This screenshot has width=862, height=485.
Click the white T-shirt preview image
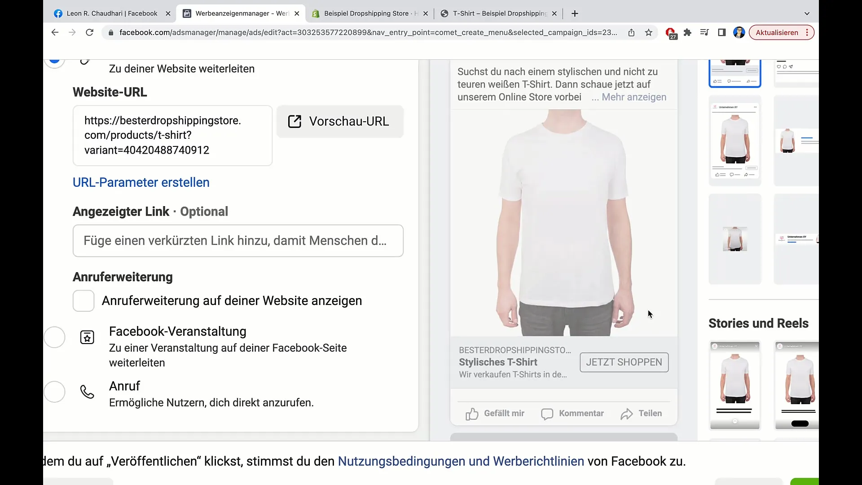563,222
